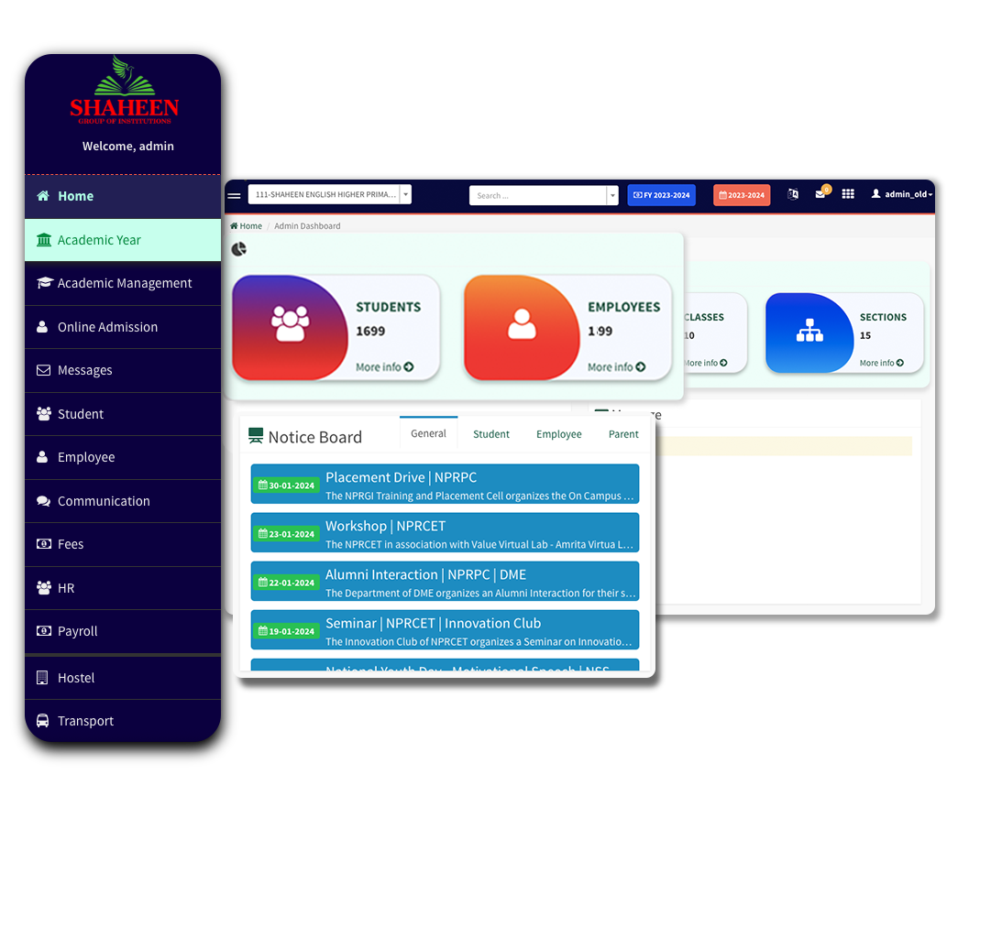Open the apps grid icon
Viewport: 991px width, 927px height.
click(x=848, y=194)
